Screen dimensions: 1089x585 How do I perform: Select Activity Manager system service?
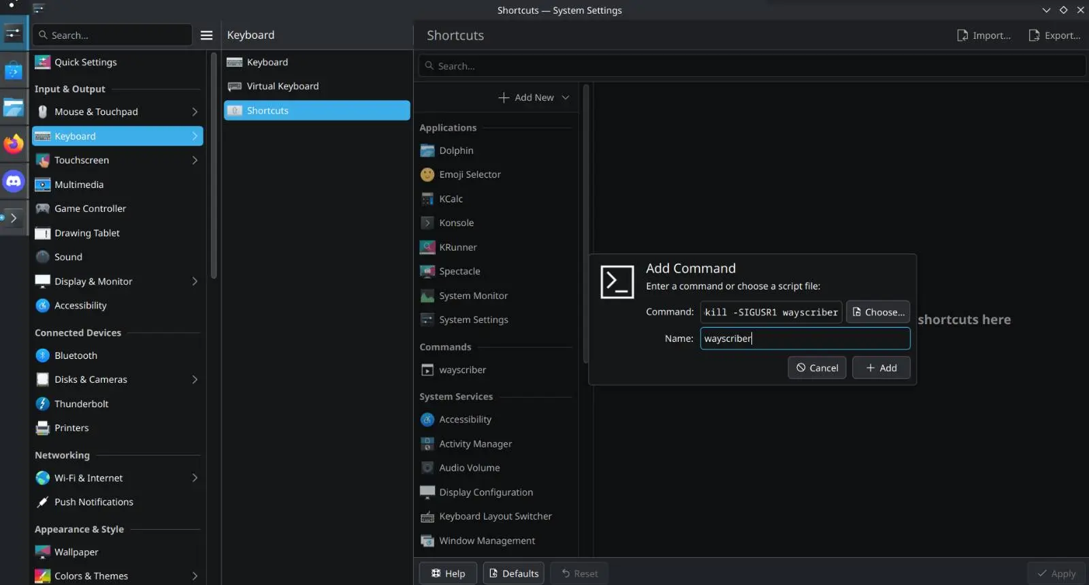pyautogui.click(x=496, y=444)
